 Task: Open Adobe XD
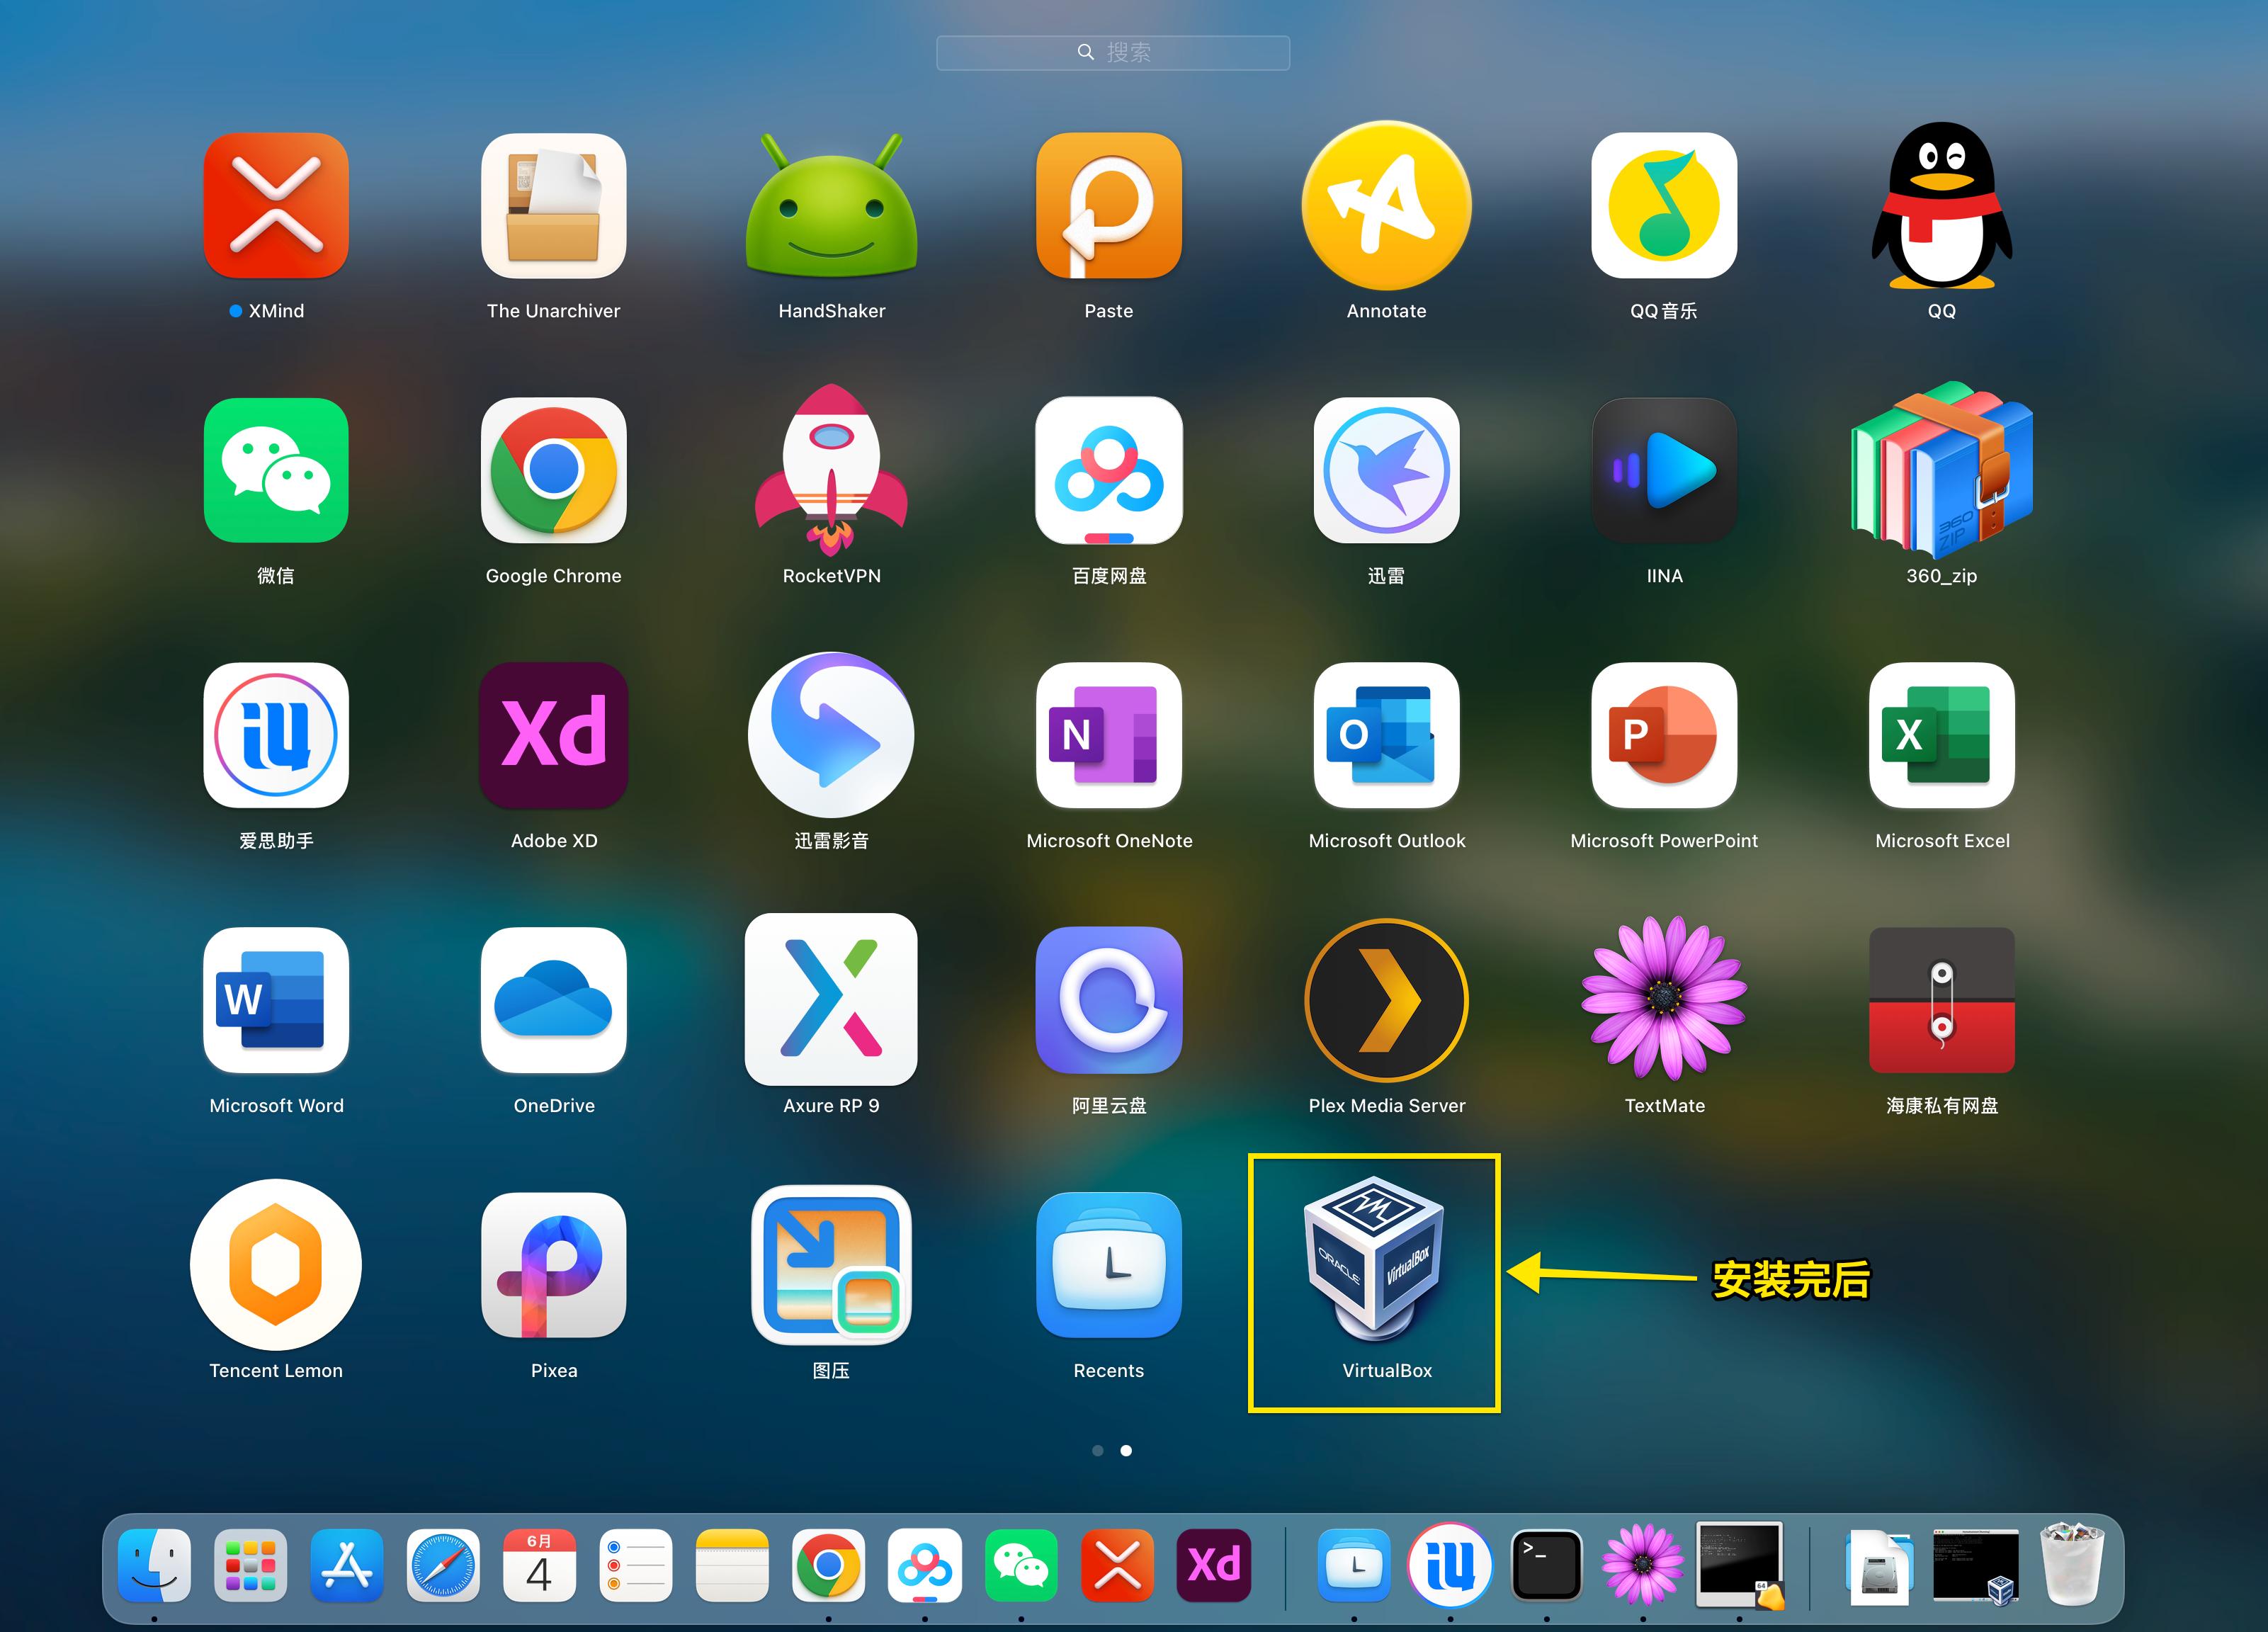[553, 737]
